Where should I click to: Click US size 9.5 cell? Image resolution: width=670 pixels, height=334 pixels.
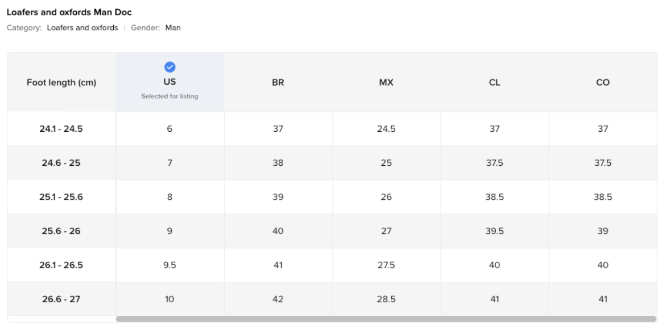click(169, 265)
